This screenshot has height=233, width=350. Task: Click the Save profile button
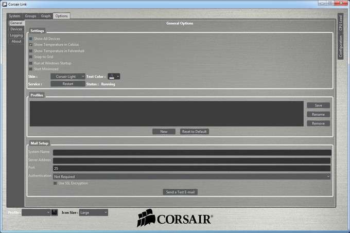318,105
